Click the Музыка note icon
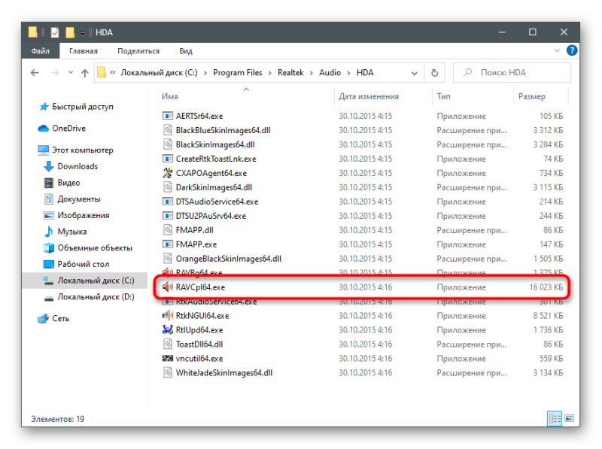The image size is (602, 449). [x=49, y=232]
